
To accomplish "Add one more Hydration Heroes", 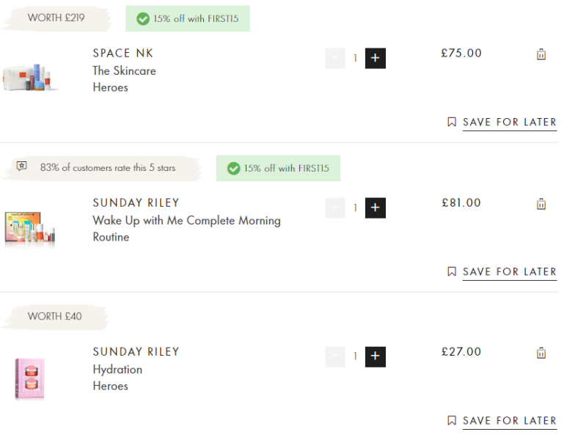I will 375,356.
